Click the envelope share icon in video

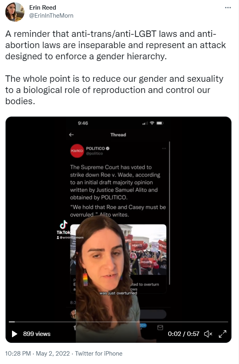click(160, 328)
